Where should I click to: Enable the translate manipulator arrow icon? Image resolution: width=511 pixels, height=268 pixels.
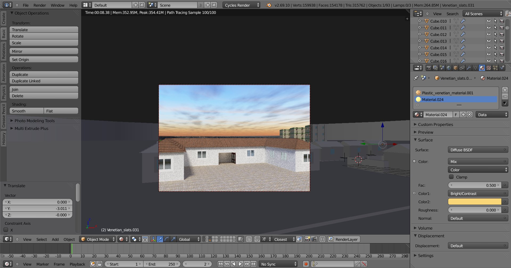(160, 239)
